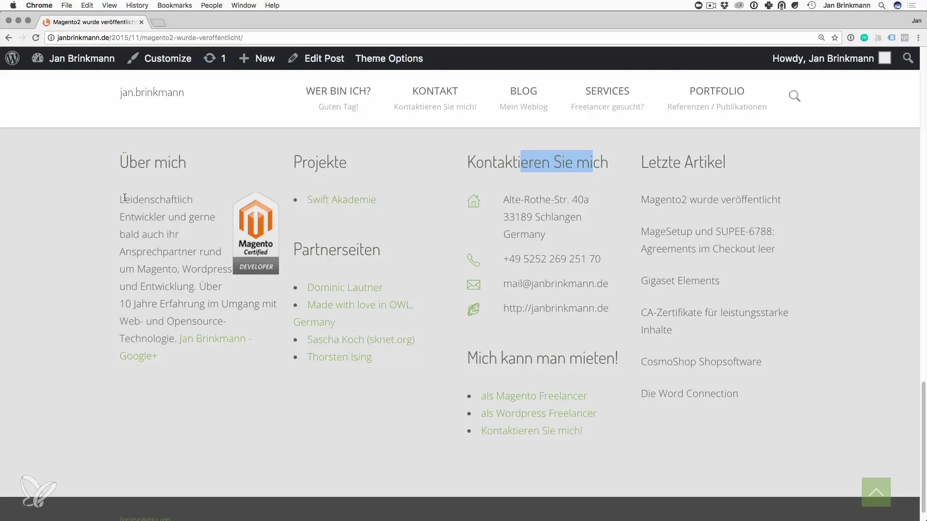Bookmark this page with the star icon
The image size is (927, 521).
[835, 38]
